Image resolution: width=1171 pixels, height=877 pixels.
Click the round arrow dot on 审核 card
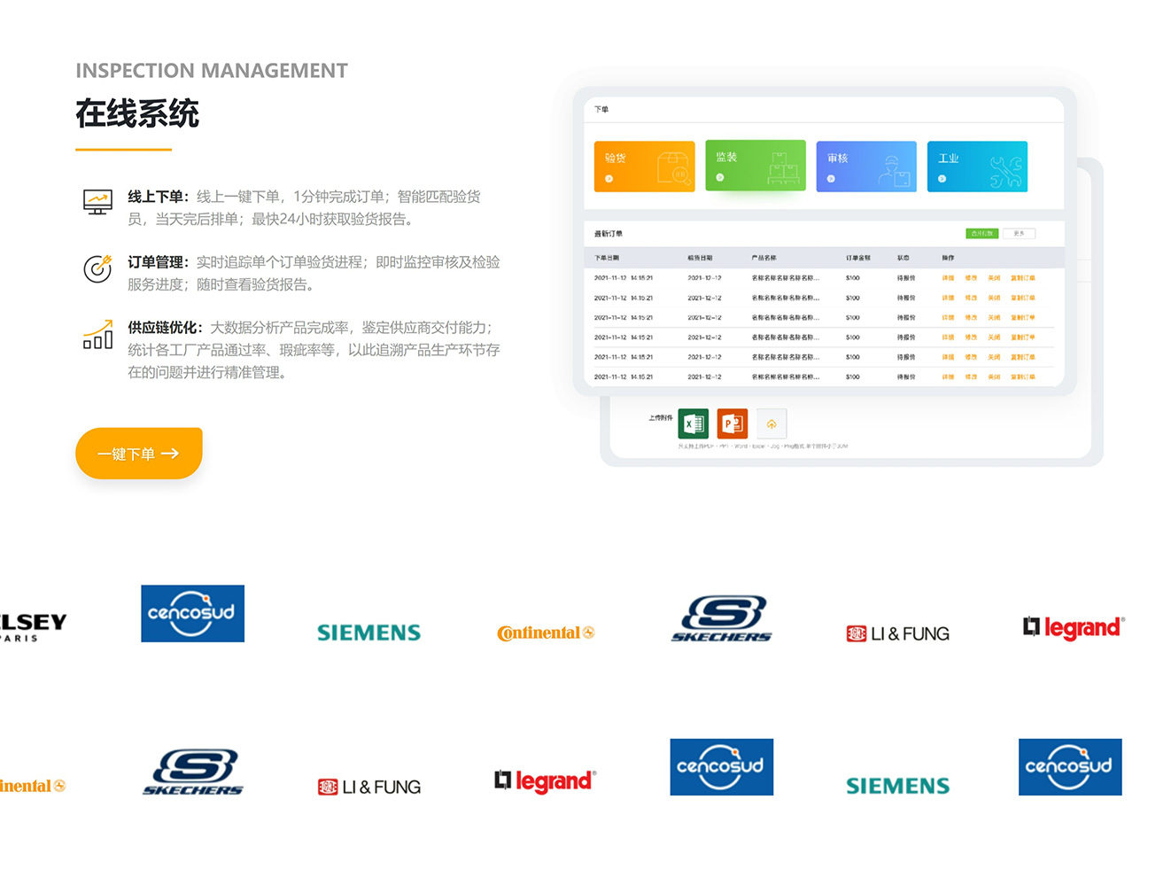pyautogui.click(x=831, y=179)
